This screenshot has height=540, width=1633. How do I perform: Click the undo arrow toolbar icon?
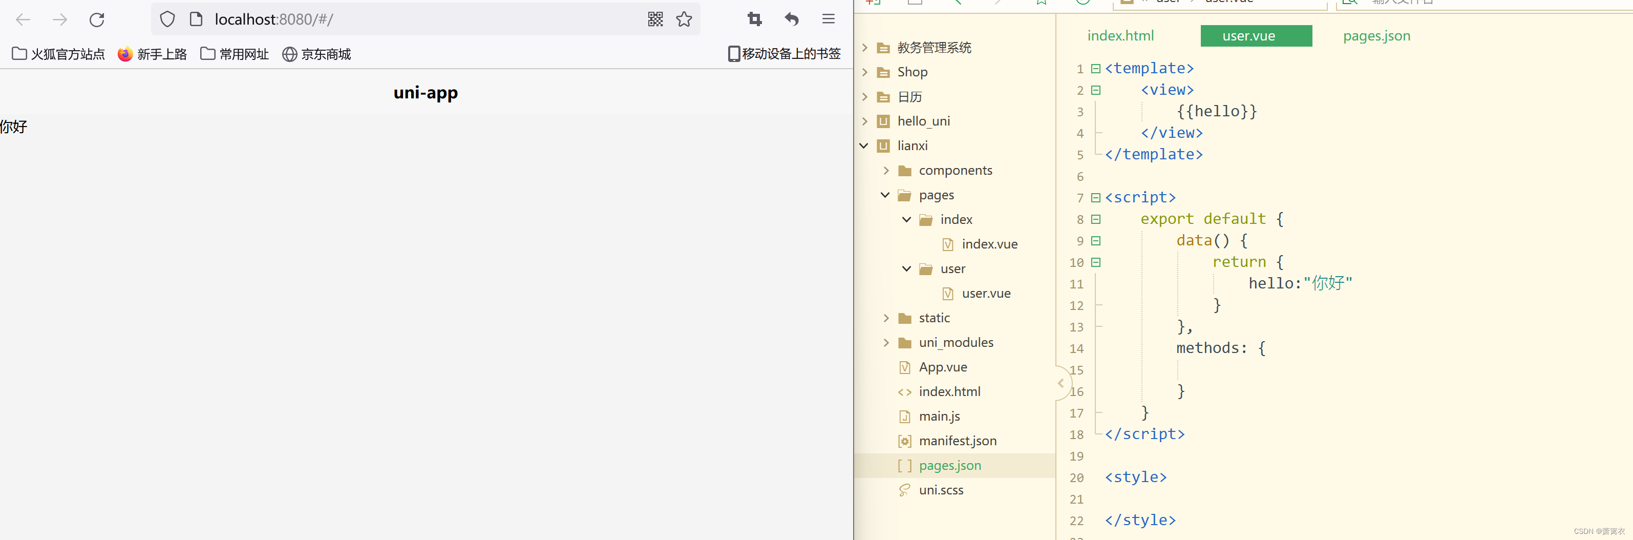tap(791, 19)
